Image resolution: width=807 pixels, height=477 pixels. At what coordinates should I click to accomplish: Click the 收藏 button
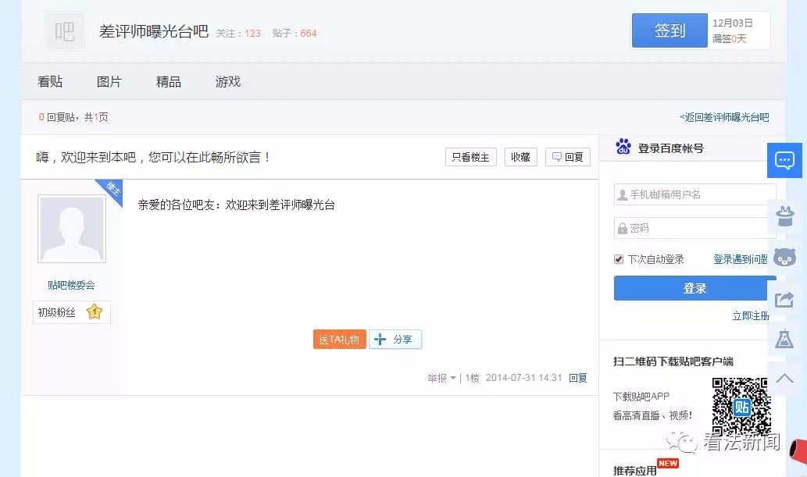521,157
